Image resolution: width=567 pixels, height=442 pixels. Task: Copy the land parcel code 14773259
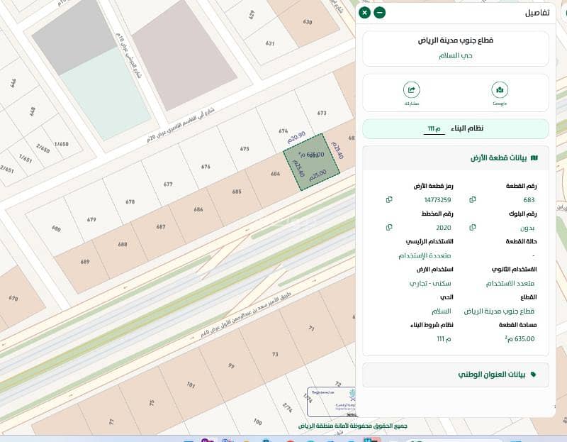point(389,200)
